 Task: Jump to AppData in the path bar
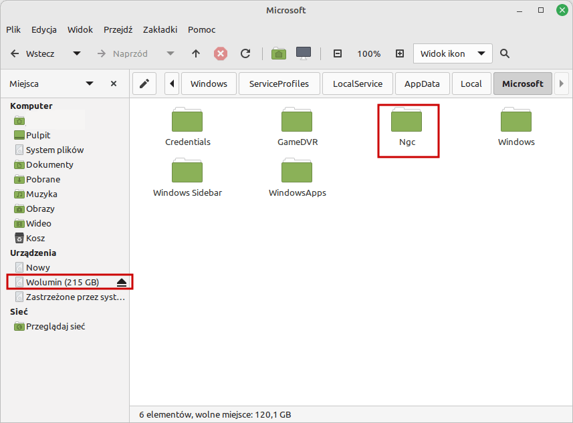pyautogui.click(x=422, y=84)
